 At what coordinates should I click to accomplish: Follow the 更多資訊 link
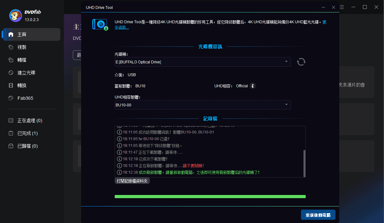[x=121, y=28]
